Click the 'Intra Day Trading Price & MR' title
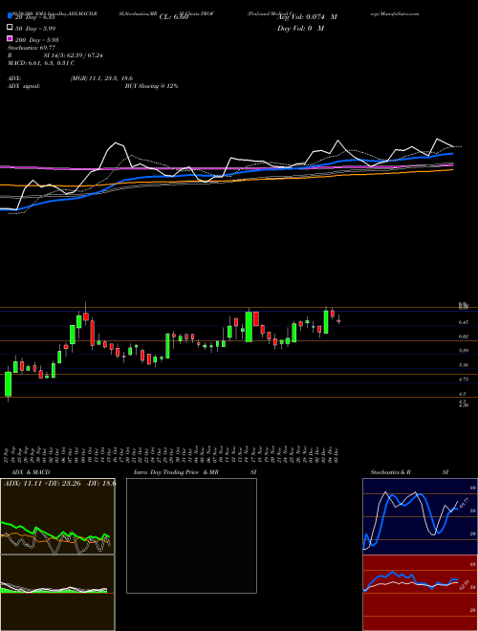Viewport: 478px width, 631px height. (176, 472)
